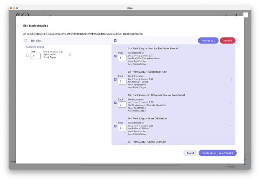Image resolution: width=260 pixels, height=181 pixels.
Task: Click Duration 1:50 text of track 3
Action: pyautogui.click(x=147, y=102)
